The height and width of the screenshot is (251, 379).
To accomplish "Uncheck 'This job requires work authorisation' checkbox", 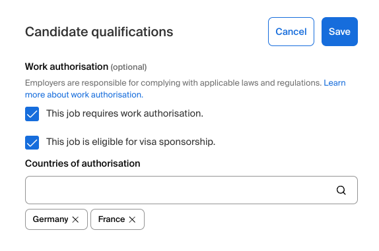I will tap(32, 114).
